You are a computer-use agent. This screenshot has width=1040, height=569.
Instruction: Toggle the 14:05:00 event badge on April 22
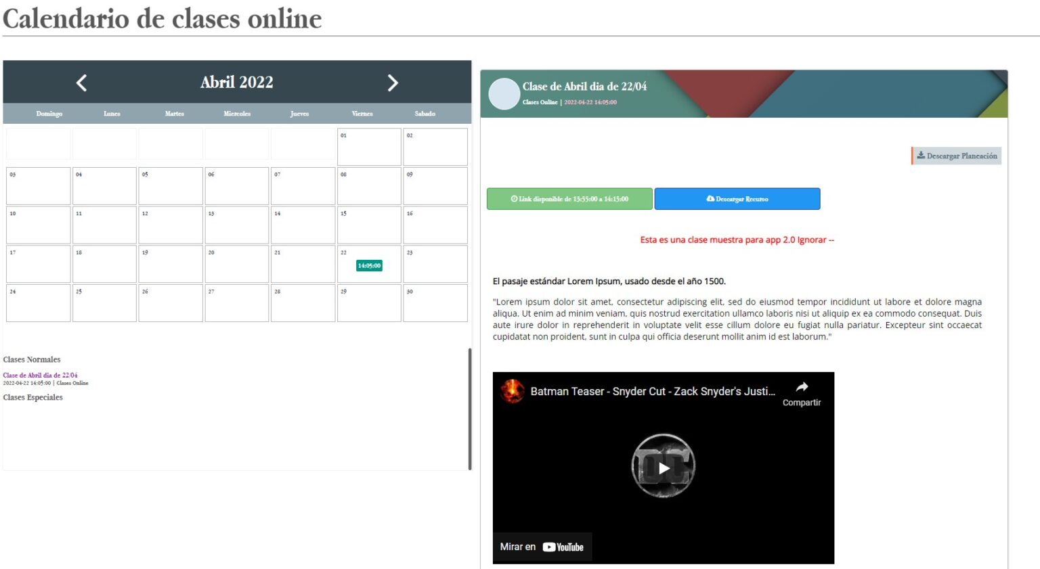368,265
